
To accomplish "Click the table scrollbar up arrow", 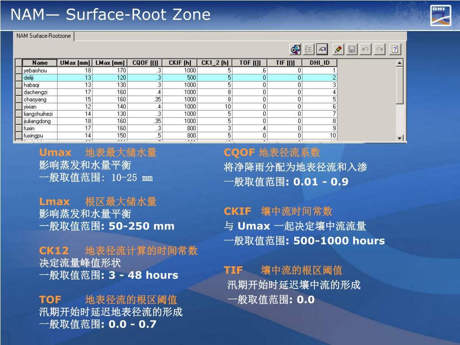I will pyautogui.click(x=399, y=63).
